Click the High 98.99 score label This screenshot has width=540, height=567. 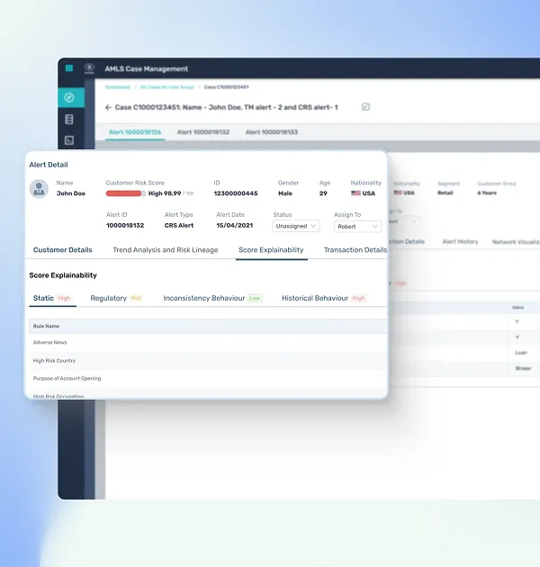tap(165, 193)
